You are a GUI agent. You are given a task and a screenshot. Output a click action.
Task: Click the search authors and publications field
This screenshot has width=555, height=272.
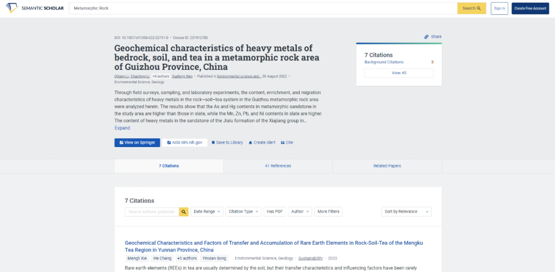pos(152,211)
